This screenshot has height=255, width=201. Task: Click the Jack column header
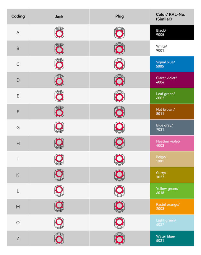click(x=59, y=17)
